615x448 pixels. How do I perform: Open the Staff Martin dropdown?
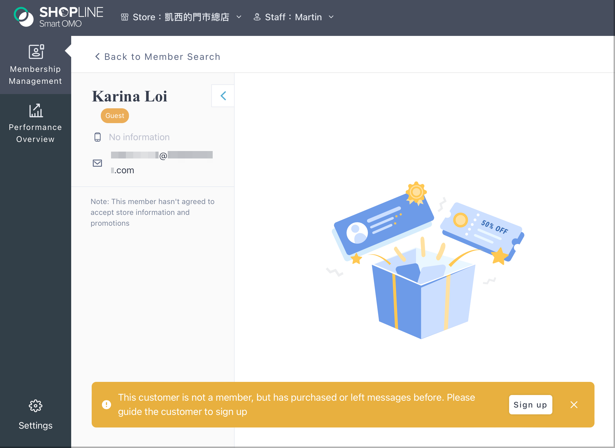(x=294, y=17)
